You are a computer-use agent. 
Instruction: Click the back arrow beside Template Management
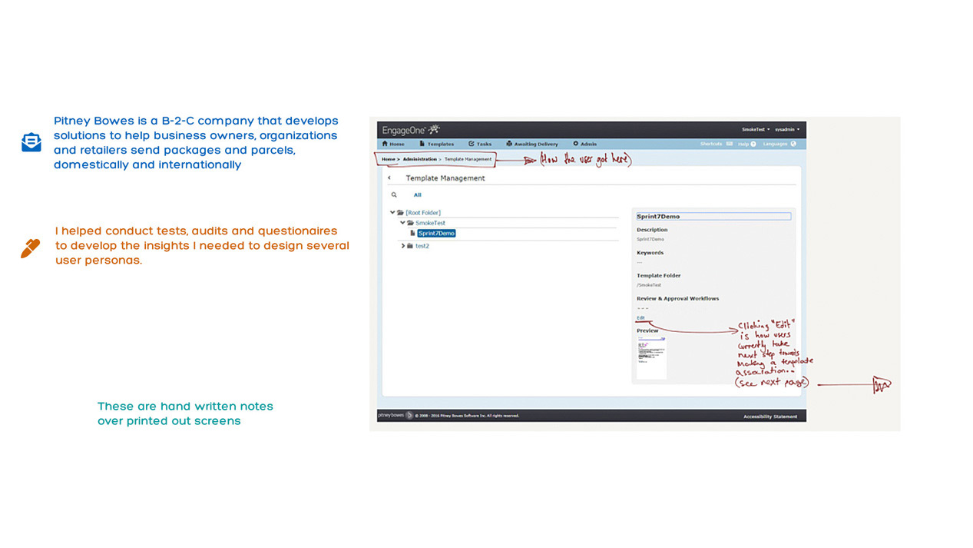(389, 178)
